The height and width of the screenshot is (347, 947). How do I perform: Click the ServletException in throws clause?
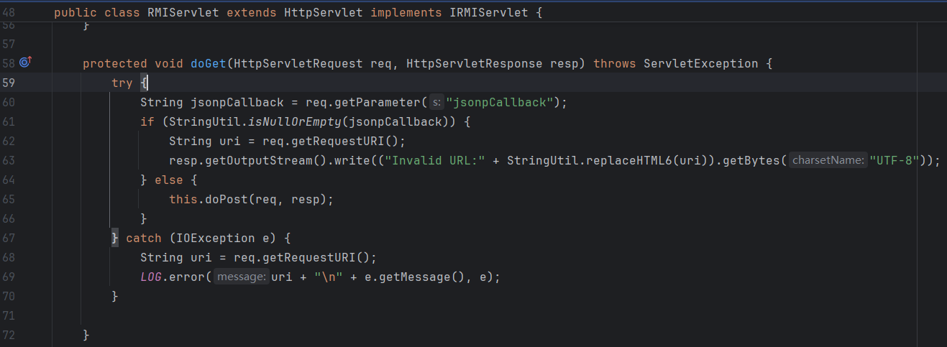(x=700, y=64)
